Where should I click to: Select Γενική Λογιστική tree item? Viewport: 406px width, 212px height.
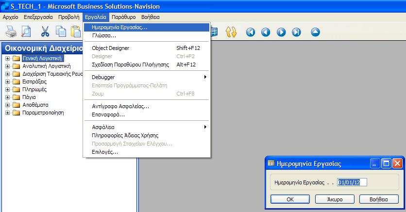click(42, 58)
